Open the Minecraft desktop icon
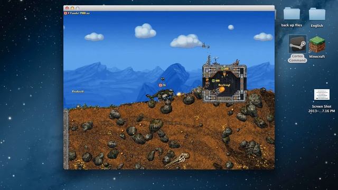338x190 pixels. coord(317,44)
